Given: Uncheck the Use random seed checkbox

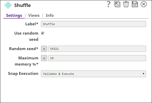Looking at the screenshot, I should [x=43, y=33].
